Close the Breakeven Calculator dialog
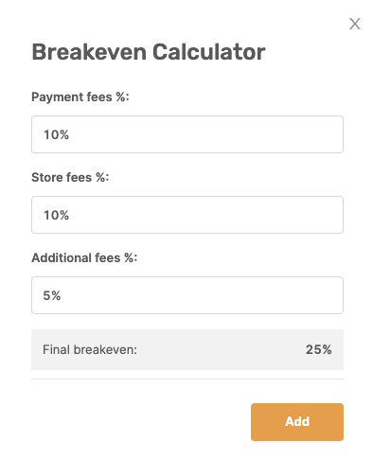Screen dimensions: 373x459 pos(355,24)
